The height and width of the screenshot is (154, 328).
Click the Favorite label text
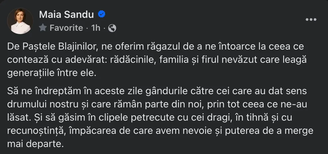point(66,28)
